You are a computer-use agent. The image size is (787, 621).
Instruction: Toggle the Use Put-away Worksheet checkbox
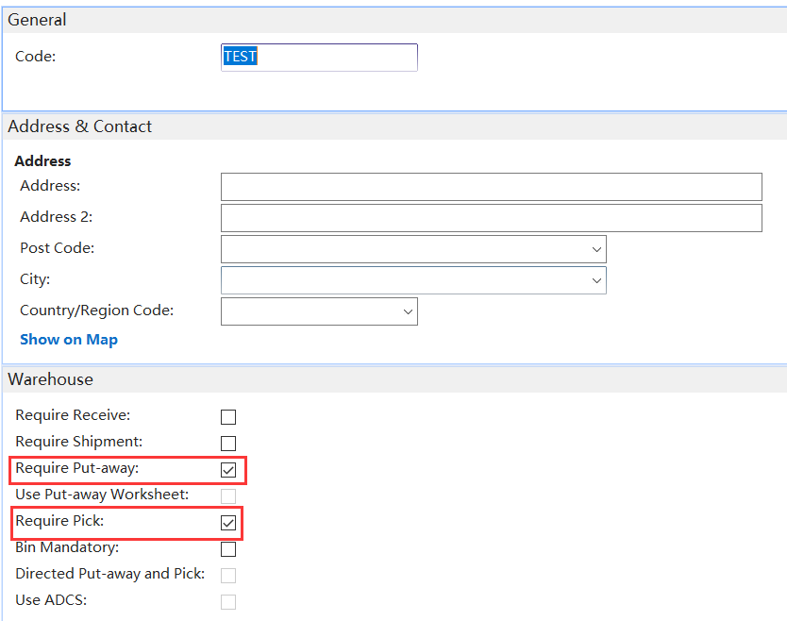tap(228, 496)
